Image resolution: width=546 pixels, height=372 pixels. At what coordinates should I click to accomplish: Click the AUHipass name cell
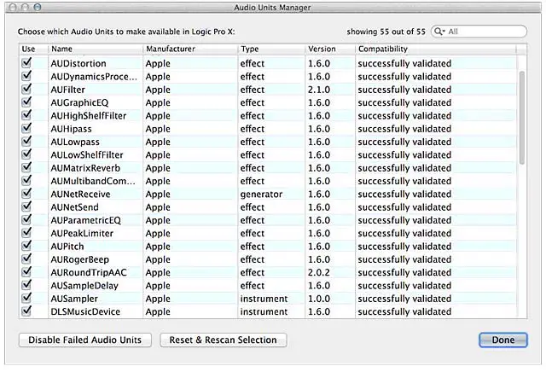[71, 129]
